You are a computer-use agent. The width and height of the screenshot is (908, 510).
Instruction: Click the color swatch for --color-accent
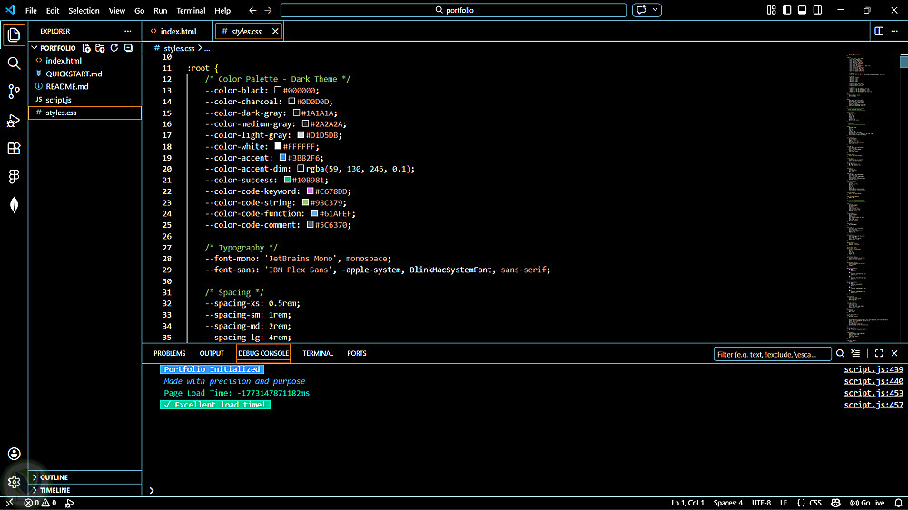tap(282, 158)
